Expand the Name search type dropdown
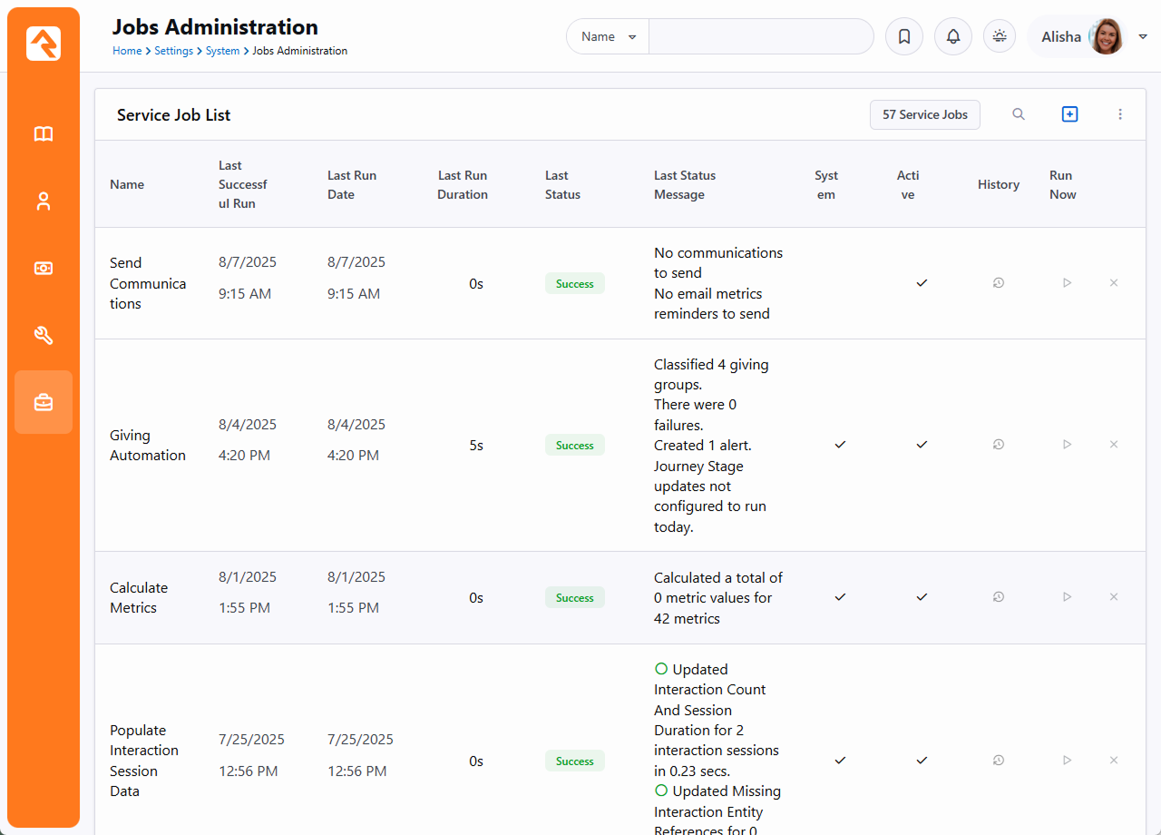 coord(609,37)
